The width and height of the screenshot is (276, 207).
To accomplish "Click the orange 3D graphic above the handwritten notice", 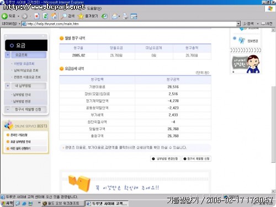I will tap(79, 183).
